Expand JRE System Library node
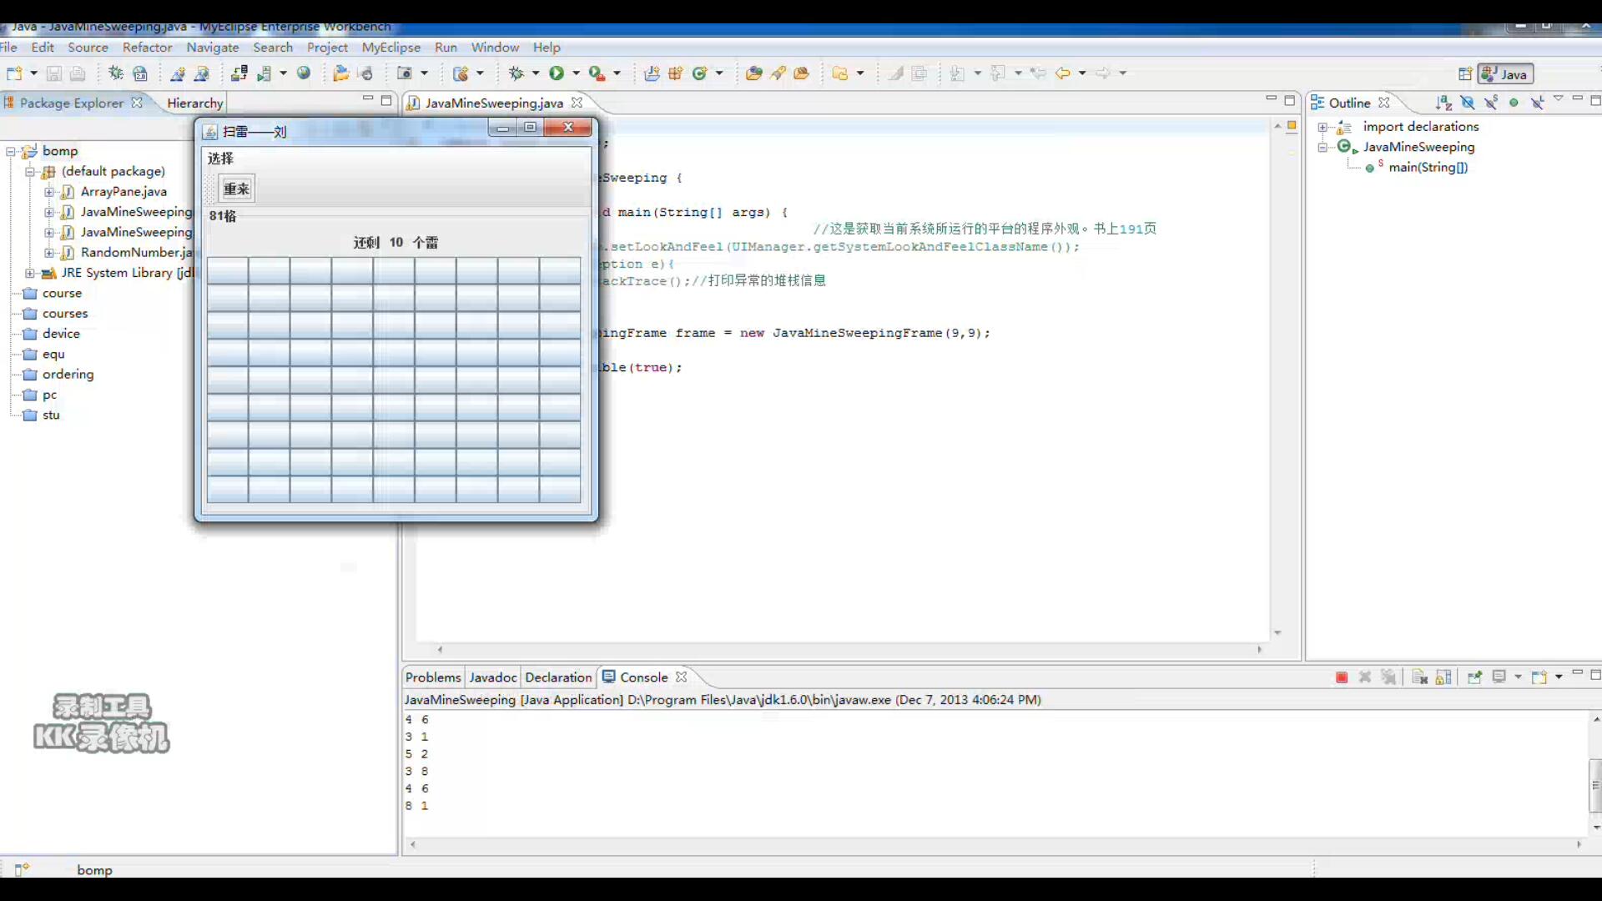The height and width of the screenshot is (901, 1602). click(30, 274)
